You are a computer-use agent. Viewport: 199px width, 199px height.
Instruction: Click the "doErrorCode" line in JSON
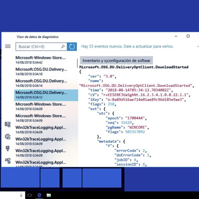(x=133, y=155)
